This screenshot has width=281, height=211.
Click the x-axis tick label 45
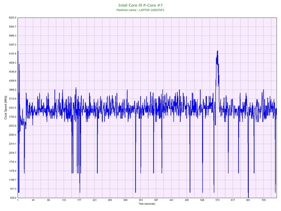pyautogui.click(x=33, y=200)
